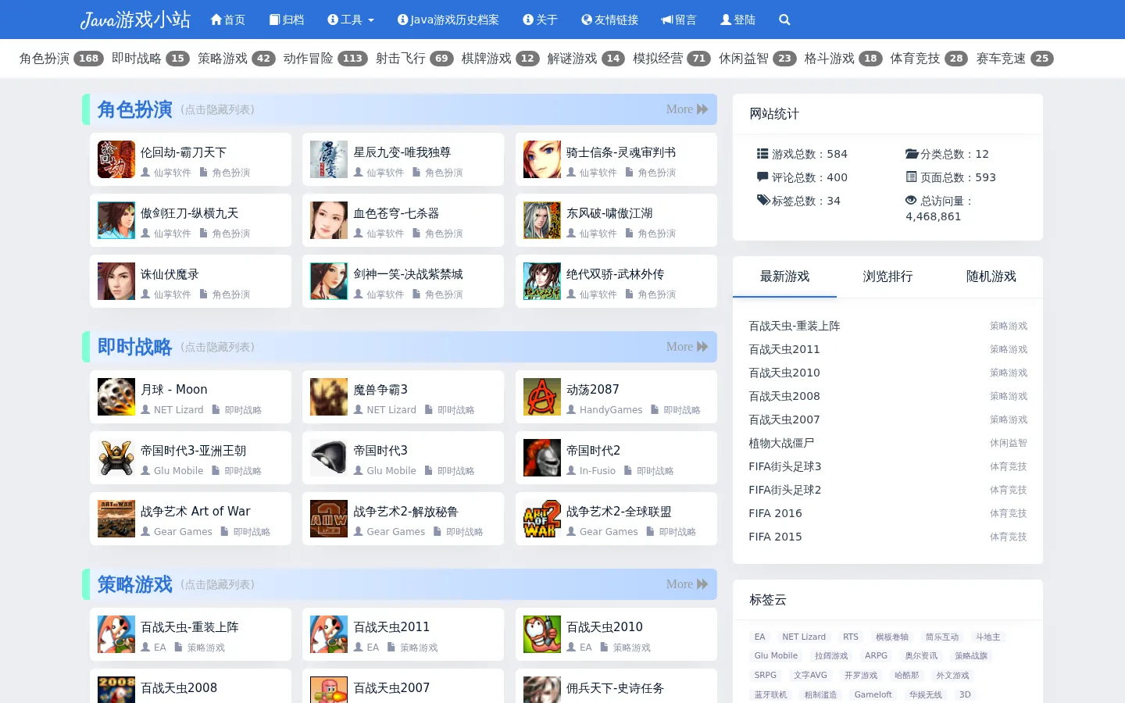The width and height of the screenshot is (1125, 703).
Task: Open the 归档 archive page
Action: [287, 20]
